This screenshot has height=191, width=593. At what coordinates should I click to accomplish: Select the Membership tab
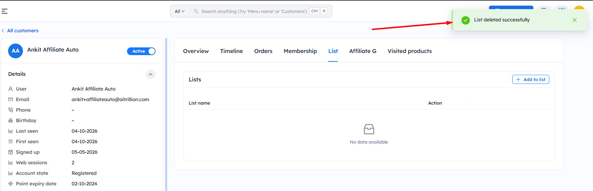[300, 51]
